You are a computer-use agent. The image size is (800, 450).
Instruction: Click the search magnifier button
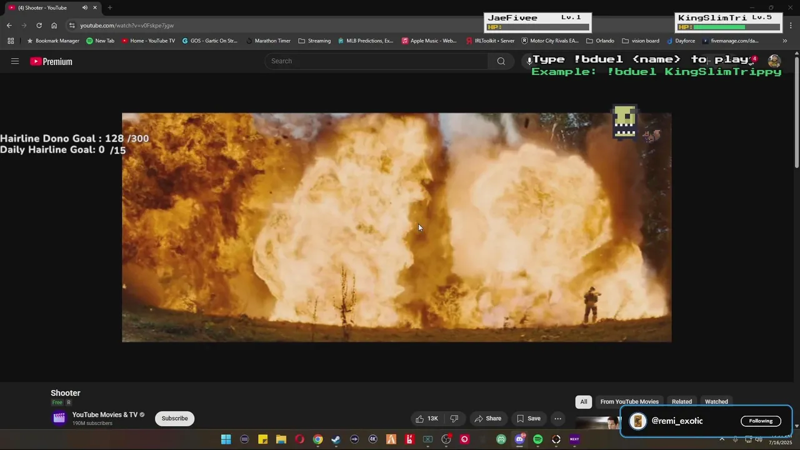[501, 61]
